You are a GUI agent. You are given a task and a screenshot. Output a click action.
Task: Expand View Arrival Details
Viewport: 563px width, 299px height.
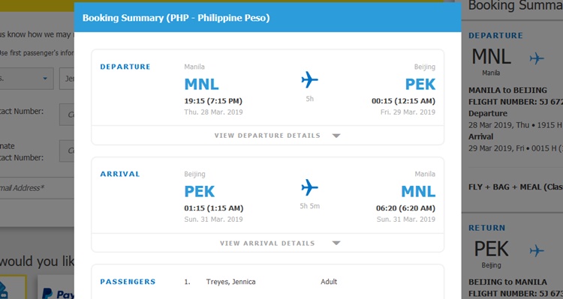click(267, 243)
